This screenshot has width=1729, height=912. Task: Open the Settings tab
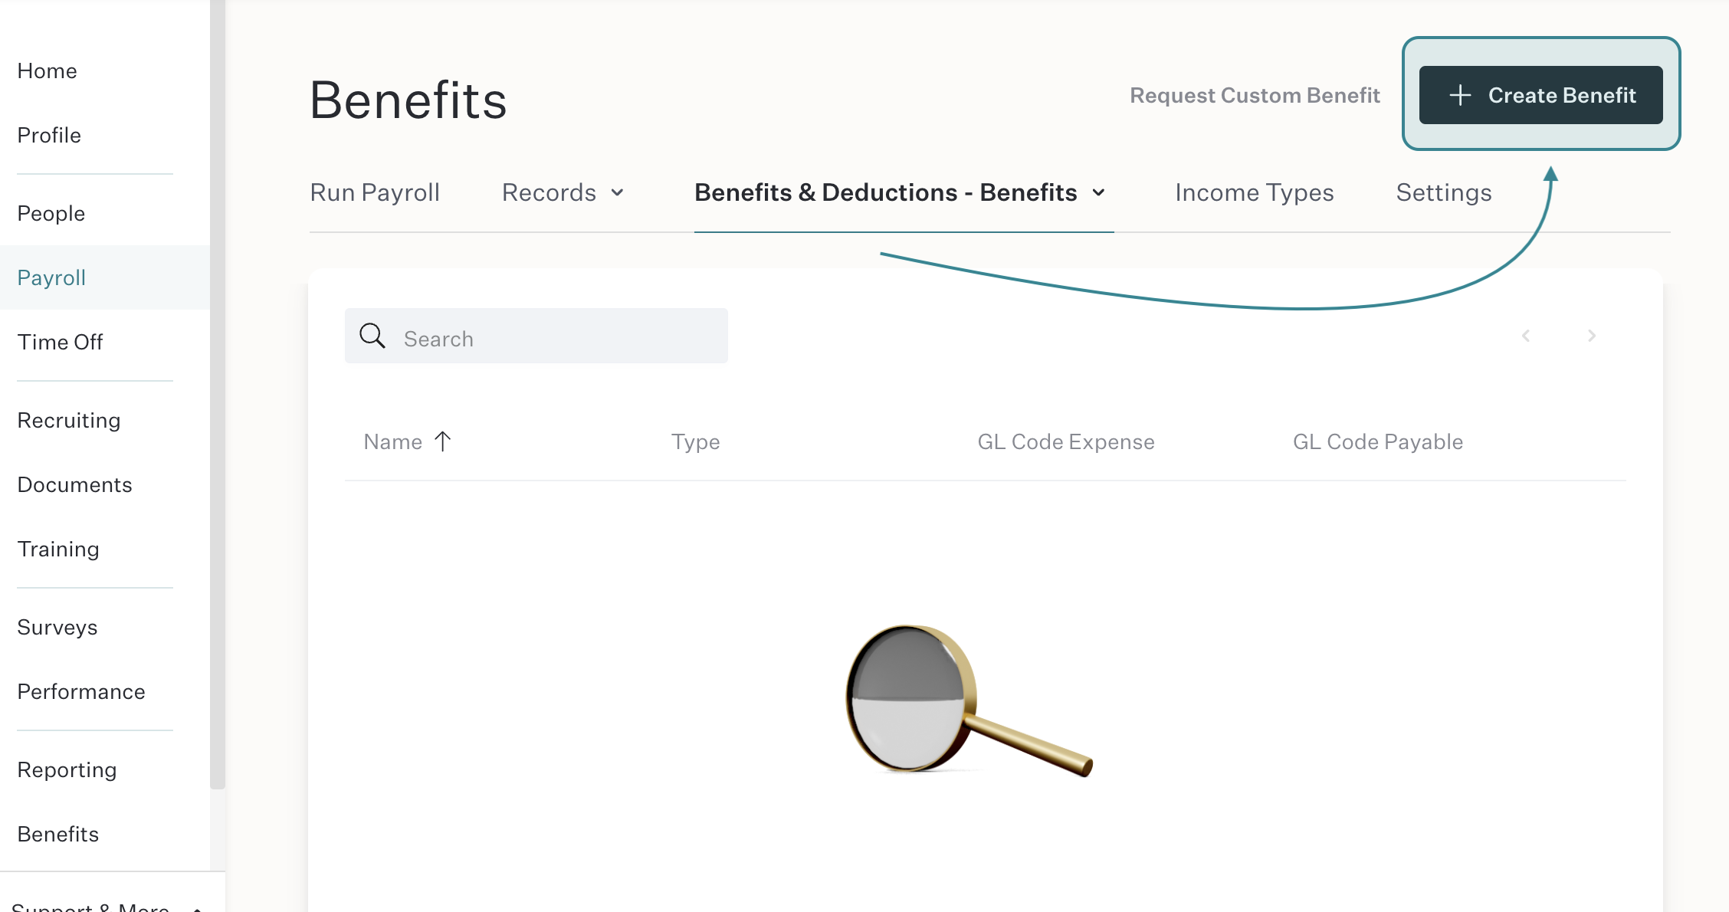(x=1444, y=192)
